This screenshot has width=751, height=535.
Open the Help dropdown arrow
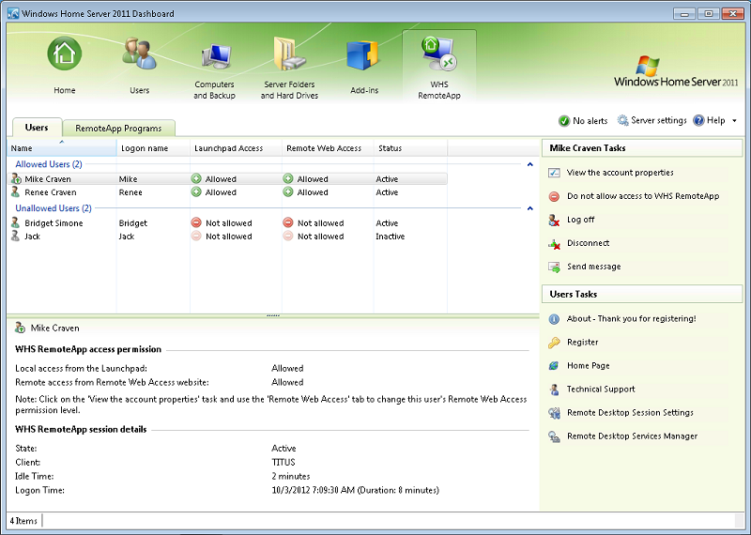coord(734,121)
